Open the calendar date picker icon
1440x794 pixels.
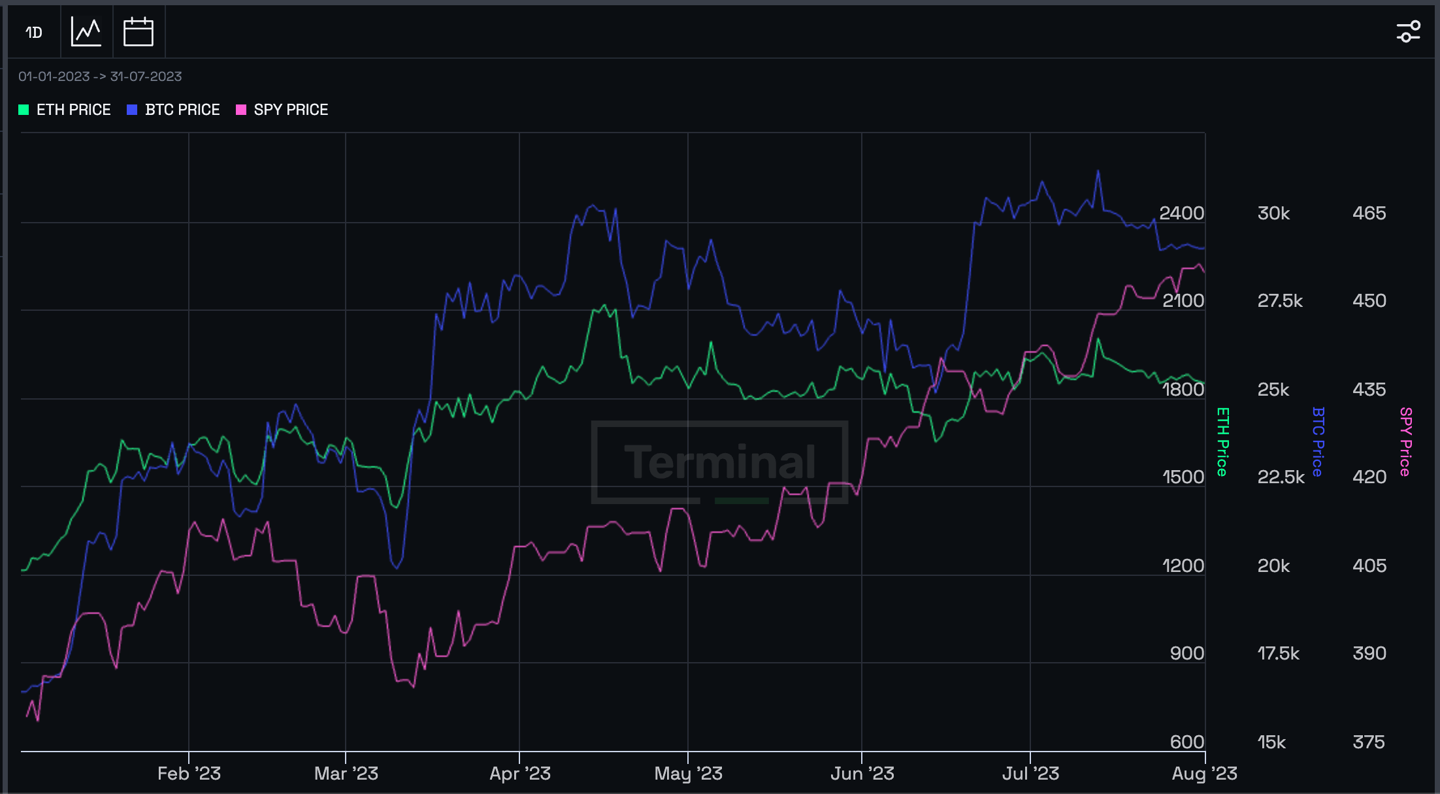point(139,32)
